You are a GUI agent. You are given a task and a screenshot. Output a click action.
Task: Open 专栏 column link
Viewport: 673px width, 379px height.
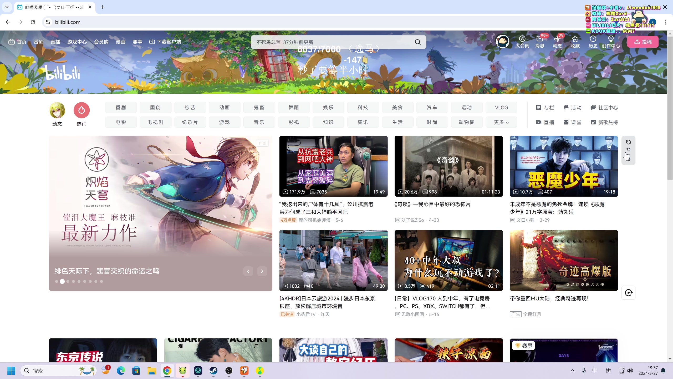click(545, 108)
